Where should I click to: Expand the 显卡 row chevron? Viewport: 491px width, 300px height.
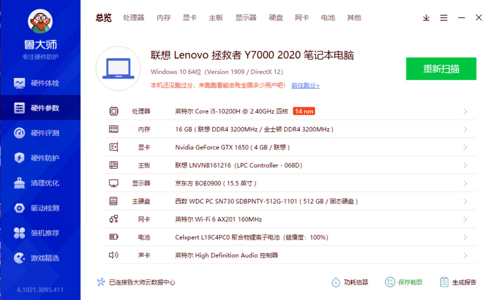click(x=465, y=148)
